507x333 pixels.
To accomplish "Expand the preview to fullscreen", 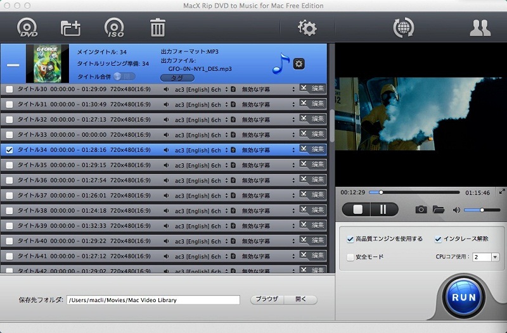I will pyautogui.click(x=502, y=192).
